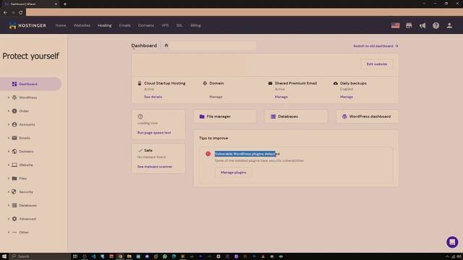Click the Daily backups cloud icon
The image size is (463, 260).
tap(336, 83)
